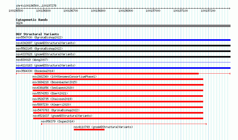Click the DGV Structural Variants track title
The width and height of the screenshot is (238, 140).
(x=37, y=34)
